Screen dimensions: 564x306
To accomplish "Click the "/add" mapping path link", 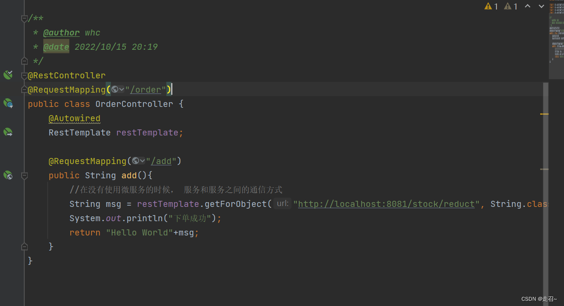I will pos(161,161).
